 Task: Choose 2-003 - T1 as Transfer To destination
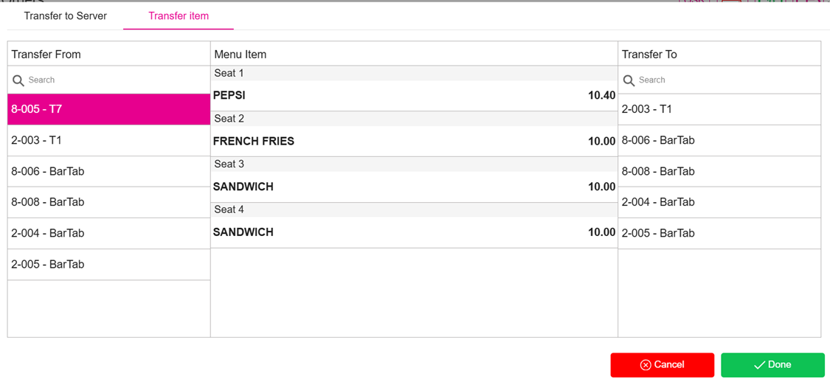click(719, 109)
